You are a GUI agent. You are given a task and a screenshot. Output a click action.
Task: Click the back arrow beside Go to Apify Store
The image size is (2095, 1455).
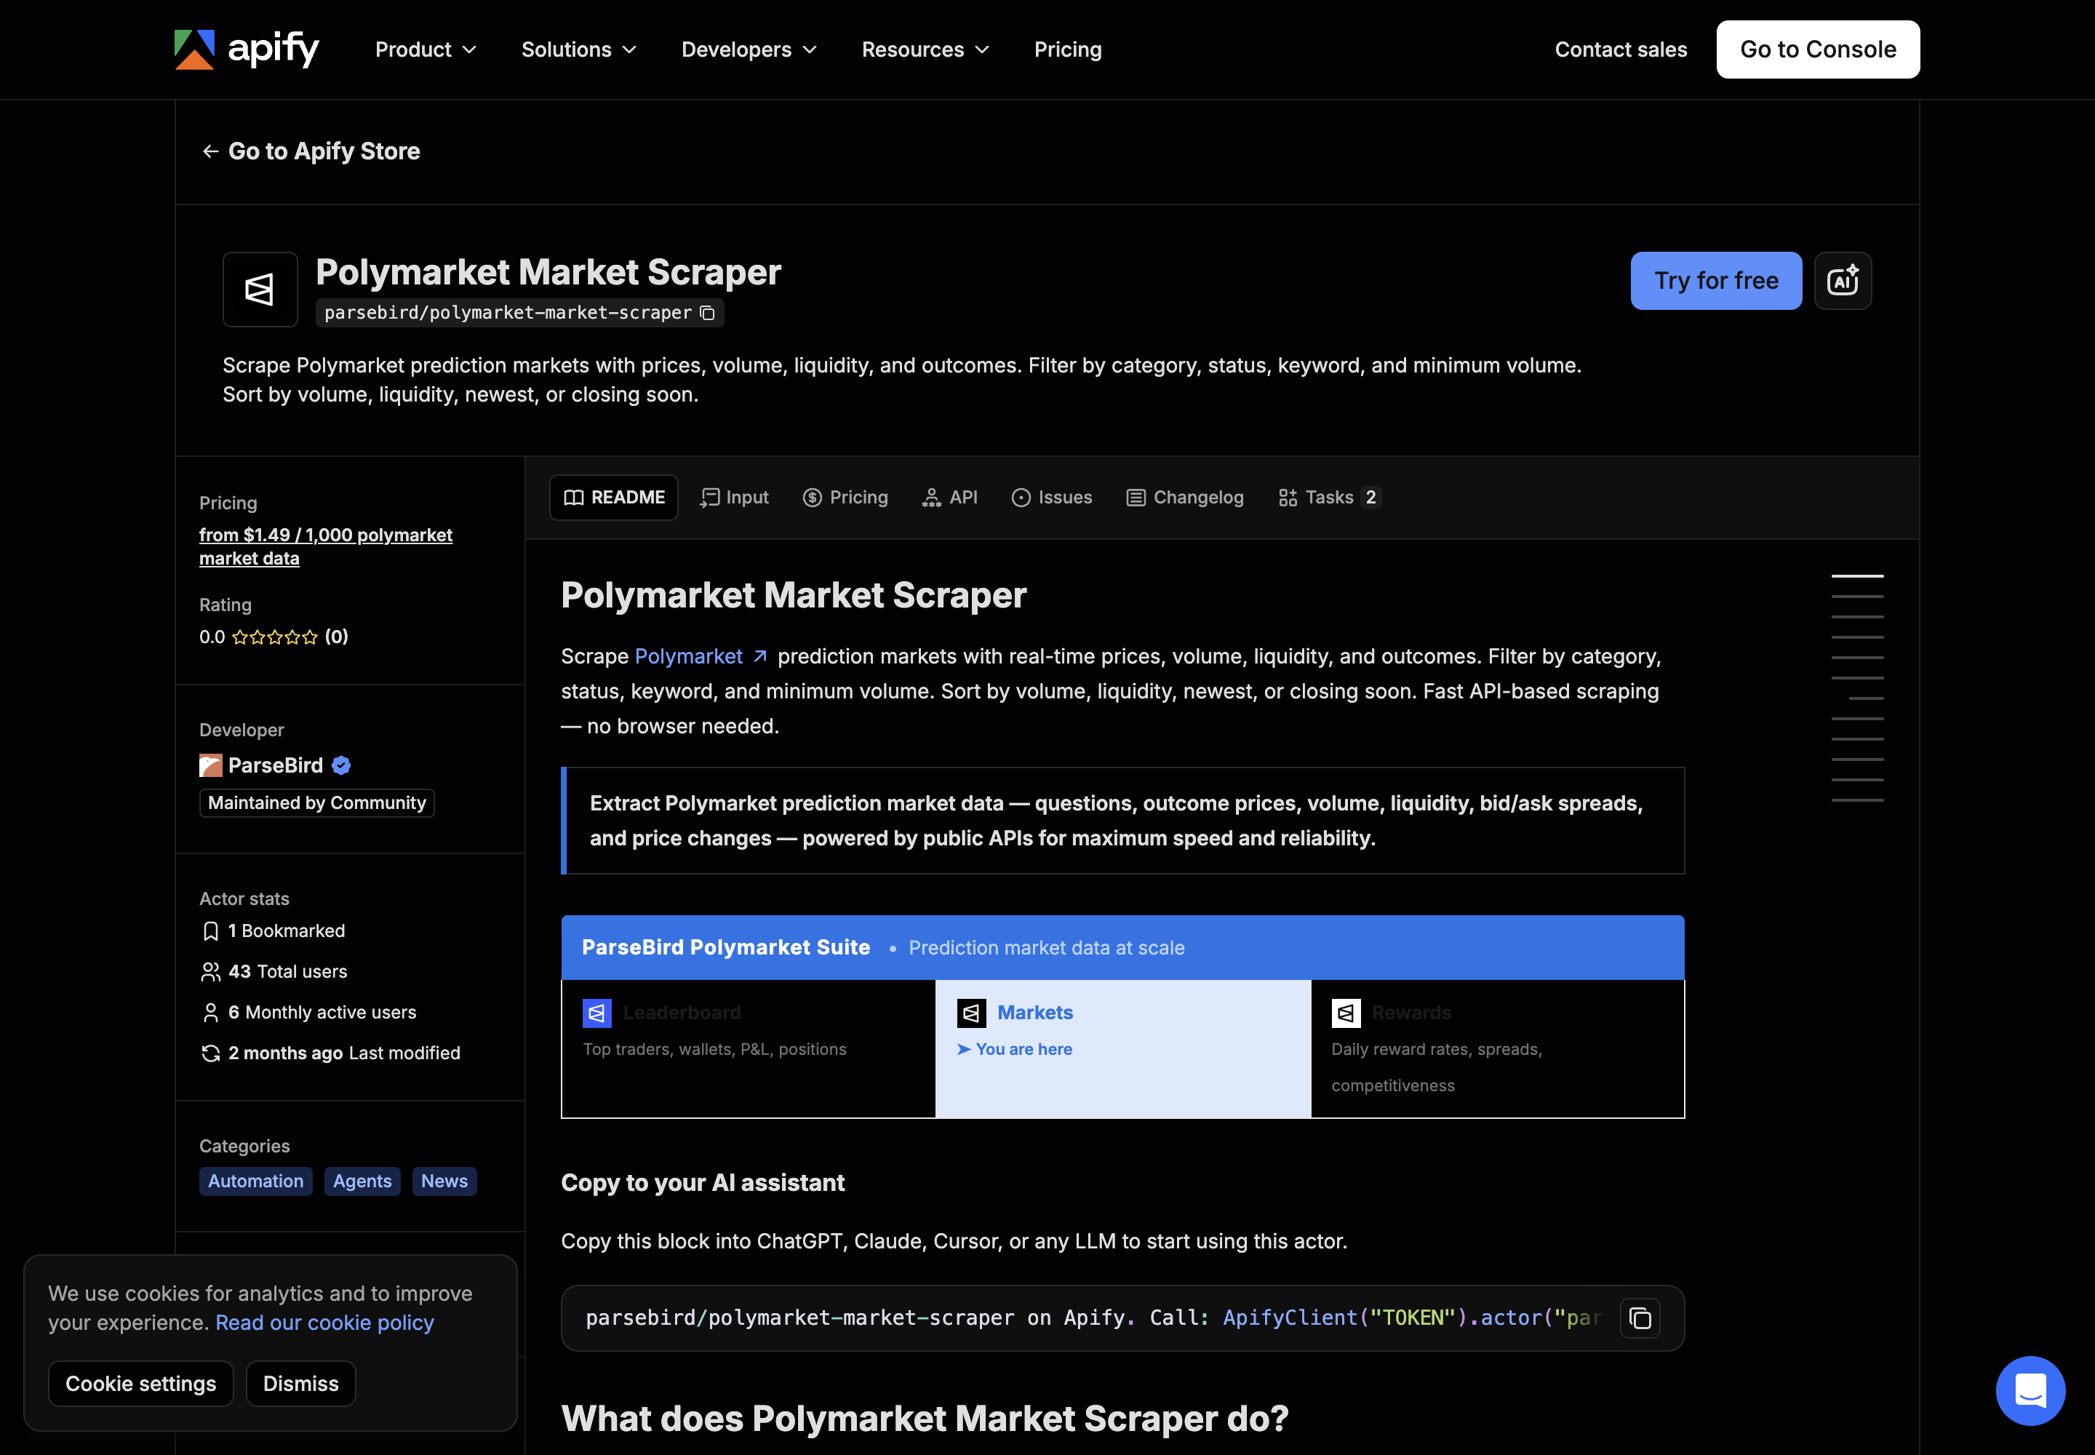pyautogui.click(x=211, y=151)
